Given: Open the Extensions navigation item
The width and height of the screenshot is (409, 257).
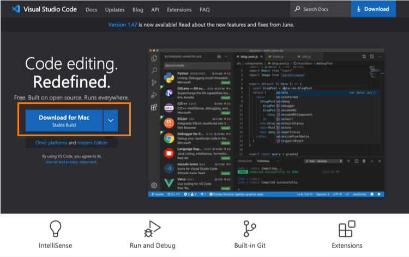Looking at the screenshot, I should click(x=179, y=10).
